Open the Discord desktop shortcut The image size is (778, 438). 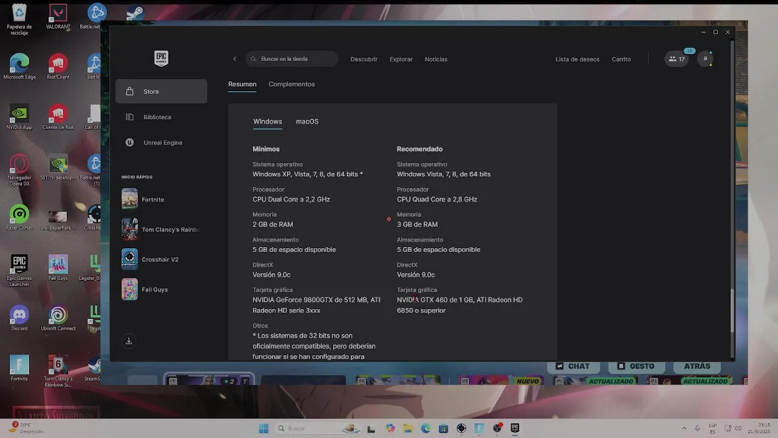[x=19, y=318]
